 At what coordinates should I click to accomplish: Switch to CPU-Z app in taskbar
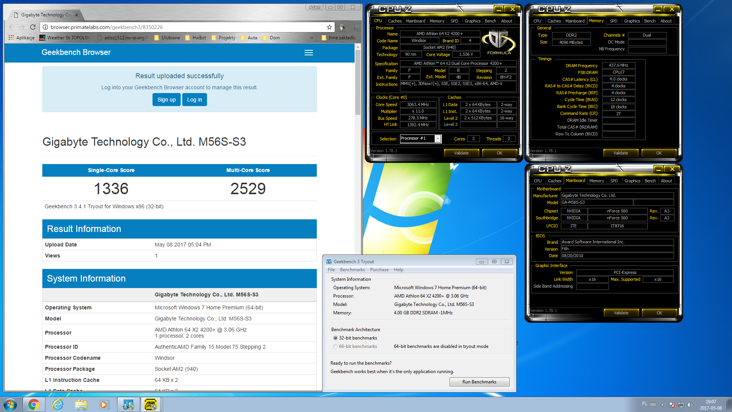[151, 404]
